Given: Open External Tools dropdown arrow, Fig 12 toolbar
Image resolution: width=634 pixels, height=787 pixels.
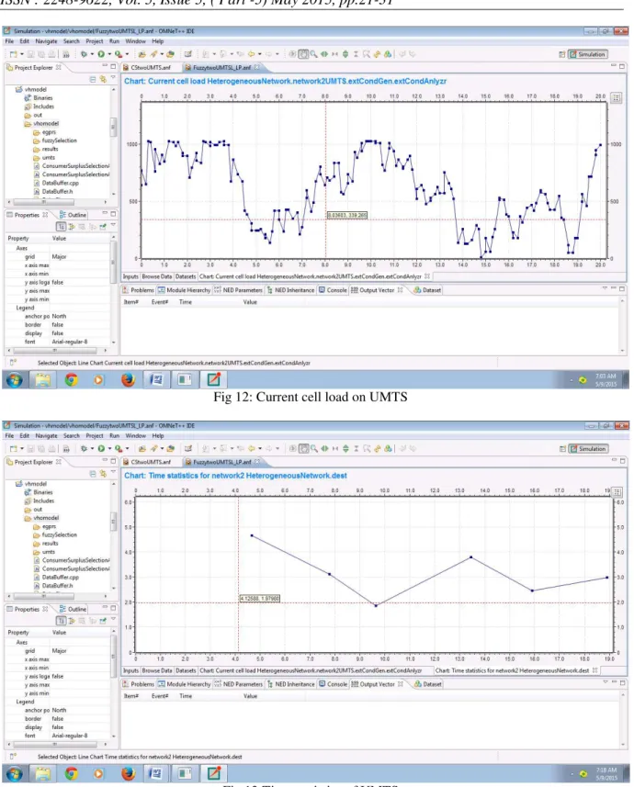Looking at the screenshot, I should (127, 54).
